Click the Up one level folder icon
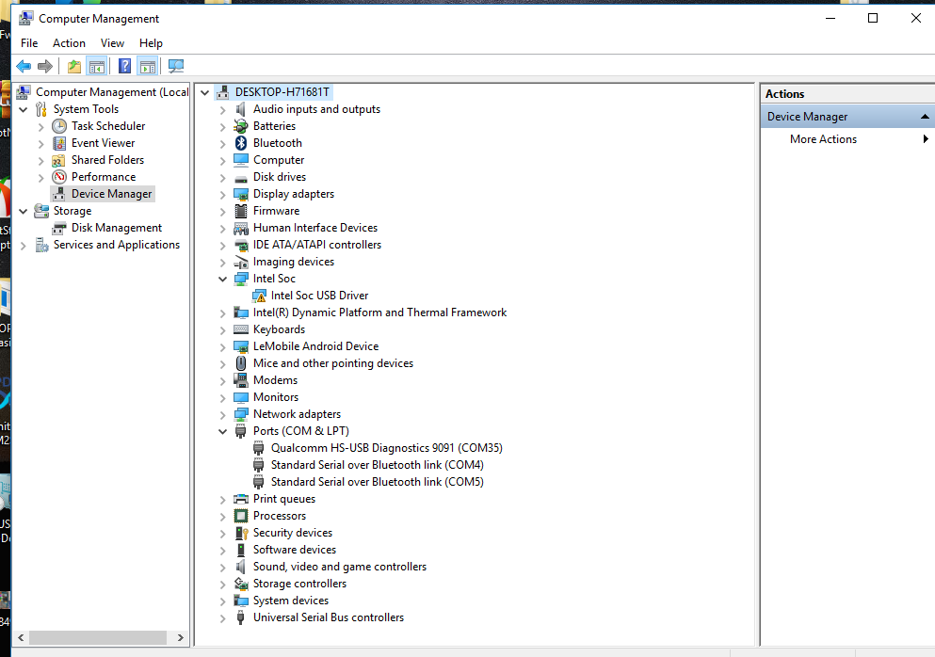This screenshot has height=657, width=935. (x=73, y=66)
